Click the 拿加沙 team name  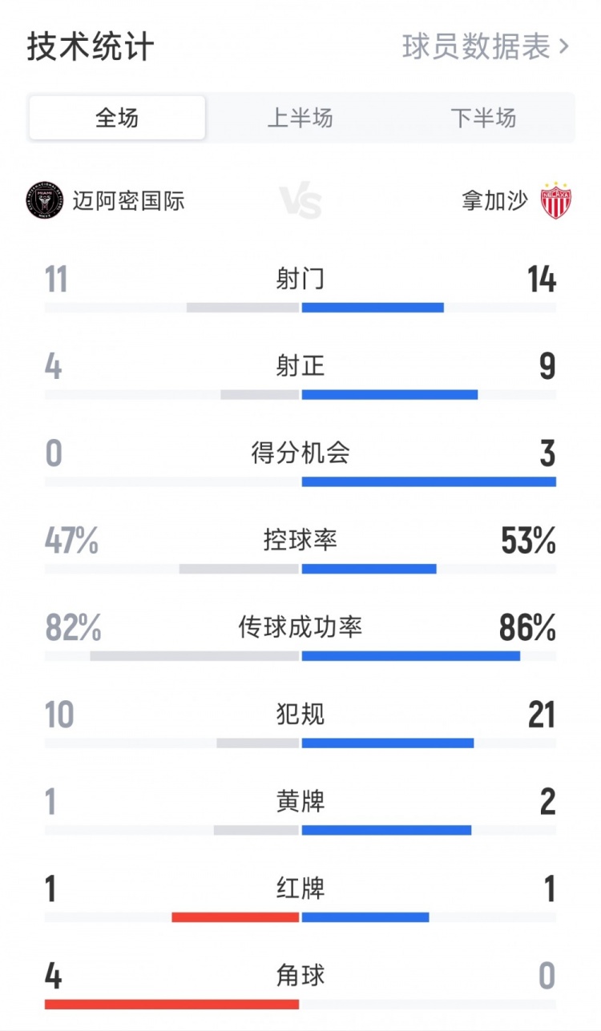493,203
